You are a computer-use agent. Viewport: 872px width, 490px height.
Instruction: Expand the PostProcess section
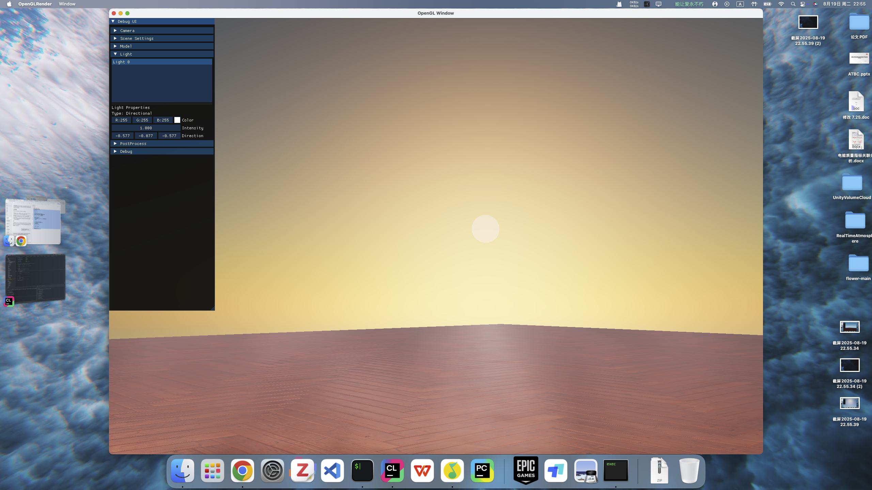(133, 144)
